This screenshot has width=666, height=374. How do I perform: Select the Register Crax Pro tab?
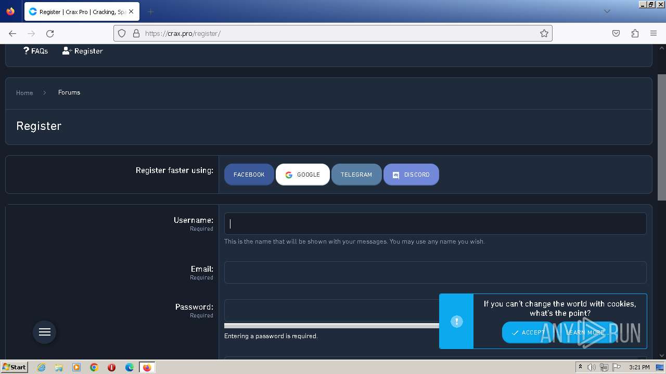coord(82,11)
